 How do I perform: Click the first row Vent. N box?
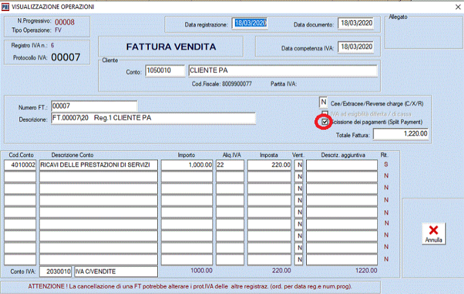pyautogui.click(x=299, y=165)
